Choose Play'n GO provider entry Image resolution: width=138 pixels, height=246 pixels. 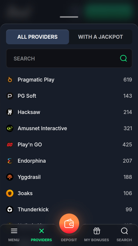click(69, 145)
